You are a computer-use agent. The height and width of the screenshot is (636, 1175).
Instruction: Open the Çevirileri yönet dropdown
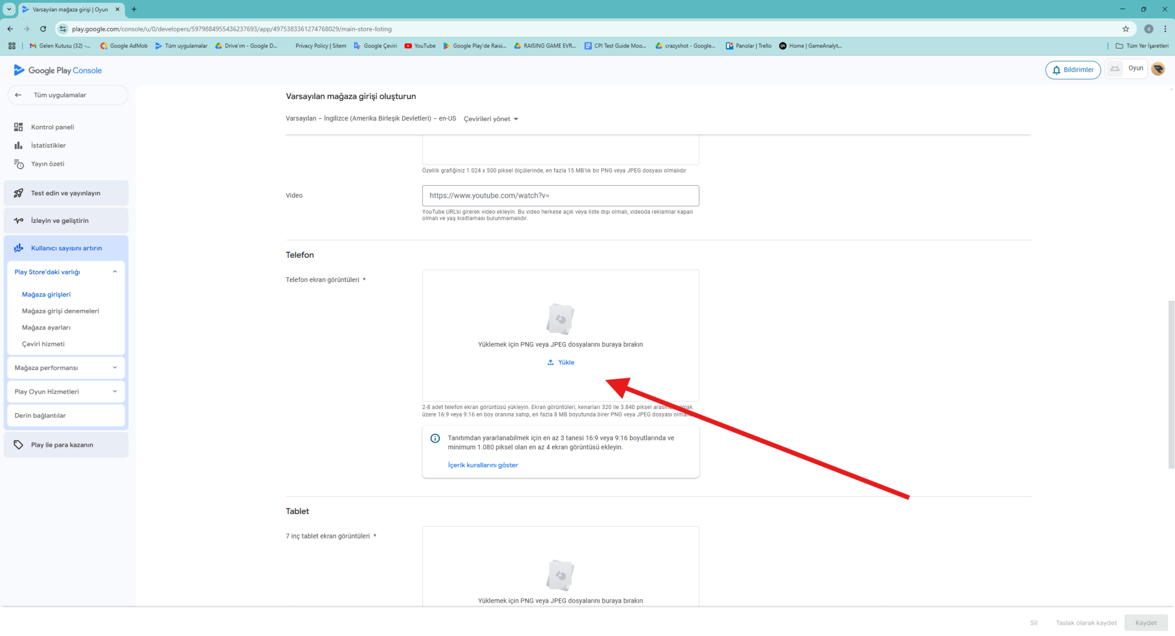pyautogui.click(x=491, y=119)
